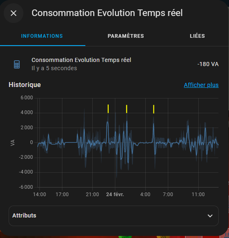Click the first yellow marker on the chart
The image size is (229, 238).
(x=108, y=109)
